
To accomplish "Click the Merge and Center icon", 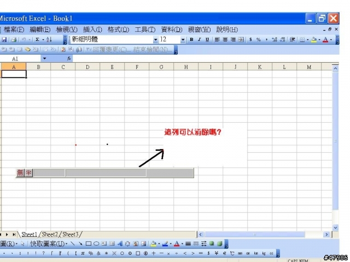I will (241, 40).
